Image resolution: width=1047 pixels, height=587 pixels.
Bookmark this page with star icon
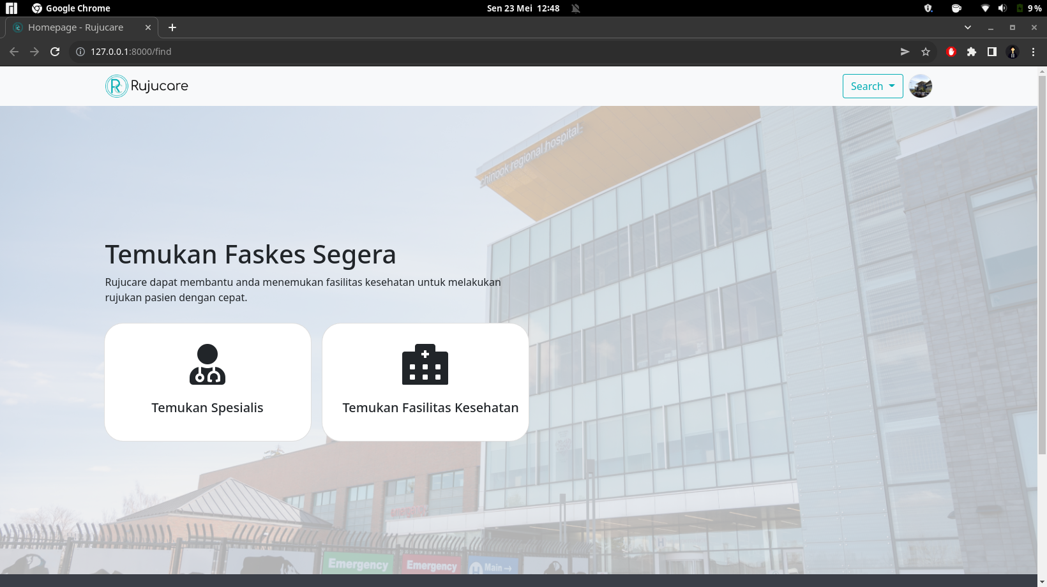tap(926, 52)
